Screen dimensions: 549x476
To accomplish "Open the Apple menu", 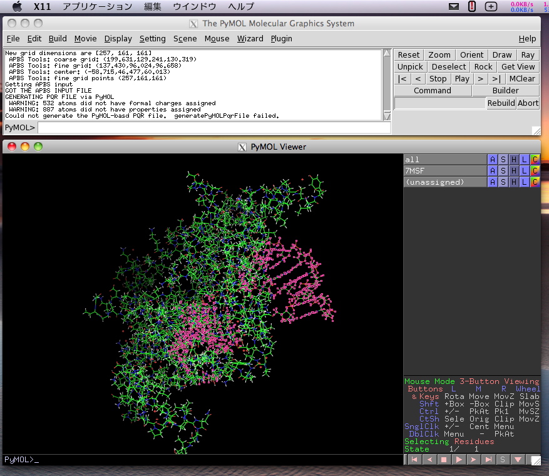I will pos(17,6).
